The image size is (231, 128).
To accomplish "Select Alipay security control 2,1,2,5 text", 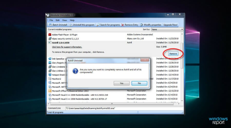I will [x=65, y=39].
